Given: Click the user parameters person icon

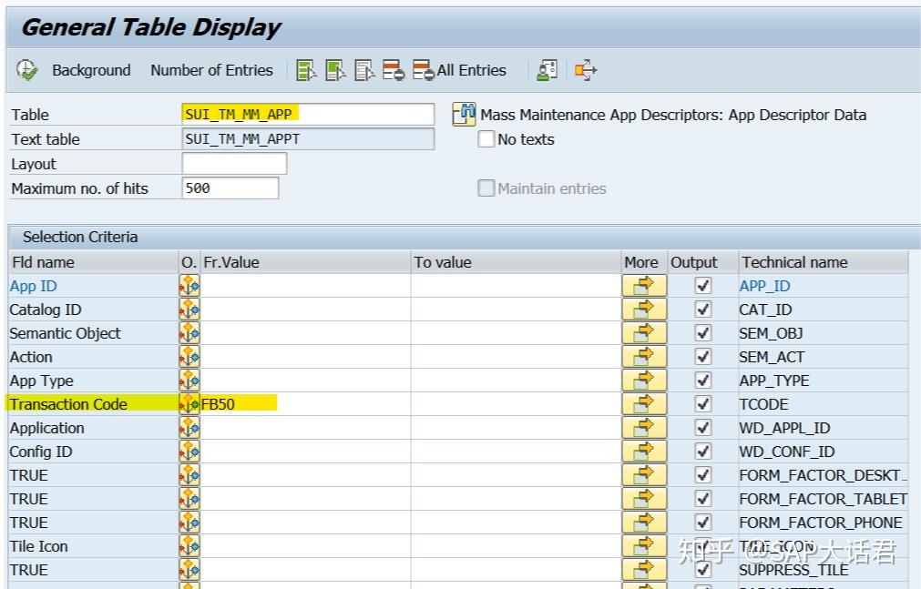Looking at the screenshot, I should pyautogui.click(x=547, y=70).
